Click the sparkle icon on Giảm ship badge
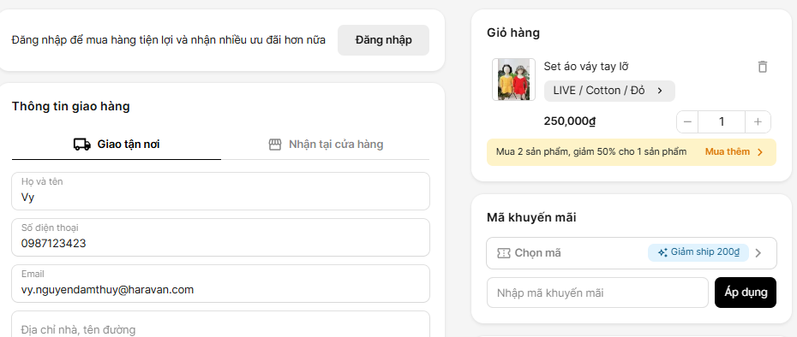Viewport: 797px width, 337px height. pos(662,253)
